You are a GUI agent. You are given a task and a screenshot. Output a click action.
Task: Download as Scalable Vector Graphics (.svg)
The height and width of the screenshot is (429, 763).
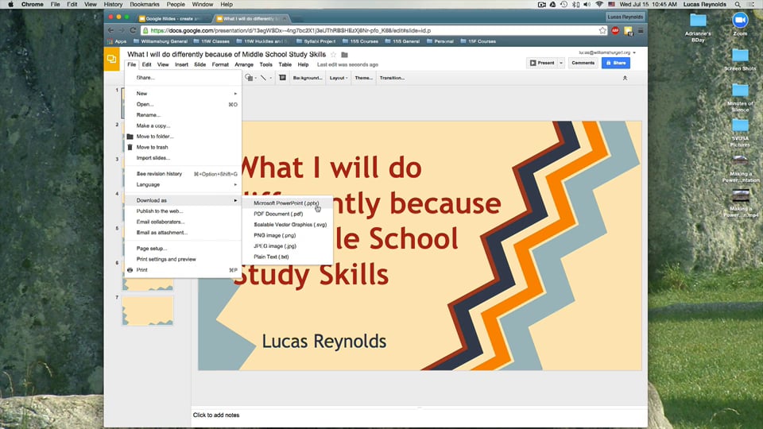click(287, 225)
